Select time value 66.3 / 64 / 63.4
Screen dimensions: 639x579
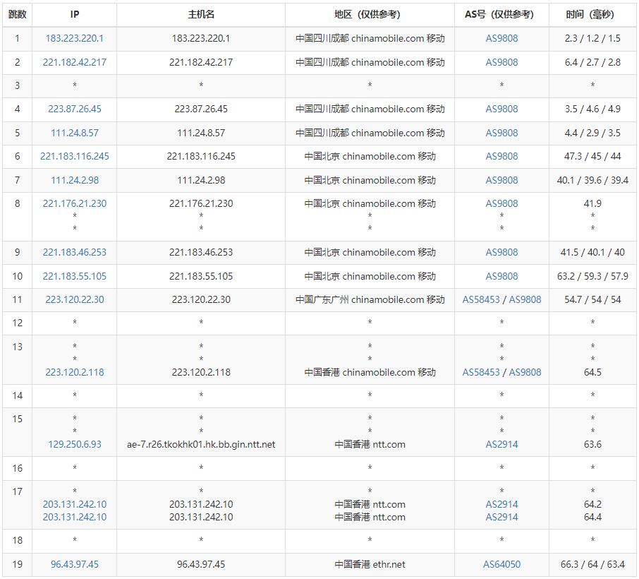(592, 565)
